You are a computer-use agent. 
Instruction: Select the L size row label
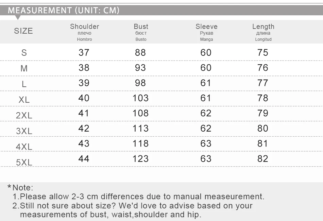[24, 84]
